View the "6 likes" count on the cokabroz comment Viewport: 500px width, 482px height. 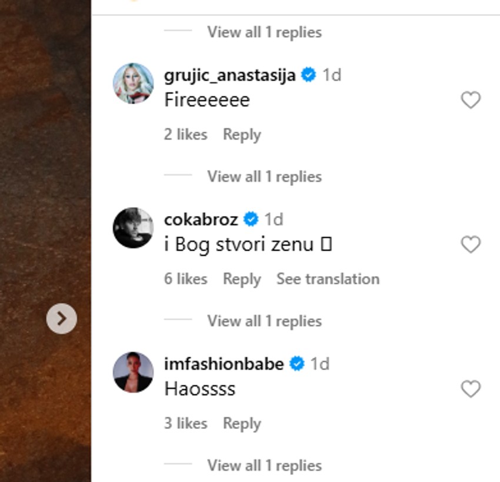coord(186,279)
